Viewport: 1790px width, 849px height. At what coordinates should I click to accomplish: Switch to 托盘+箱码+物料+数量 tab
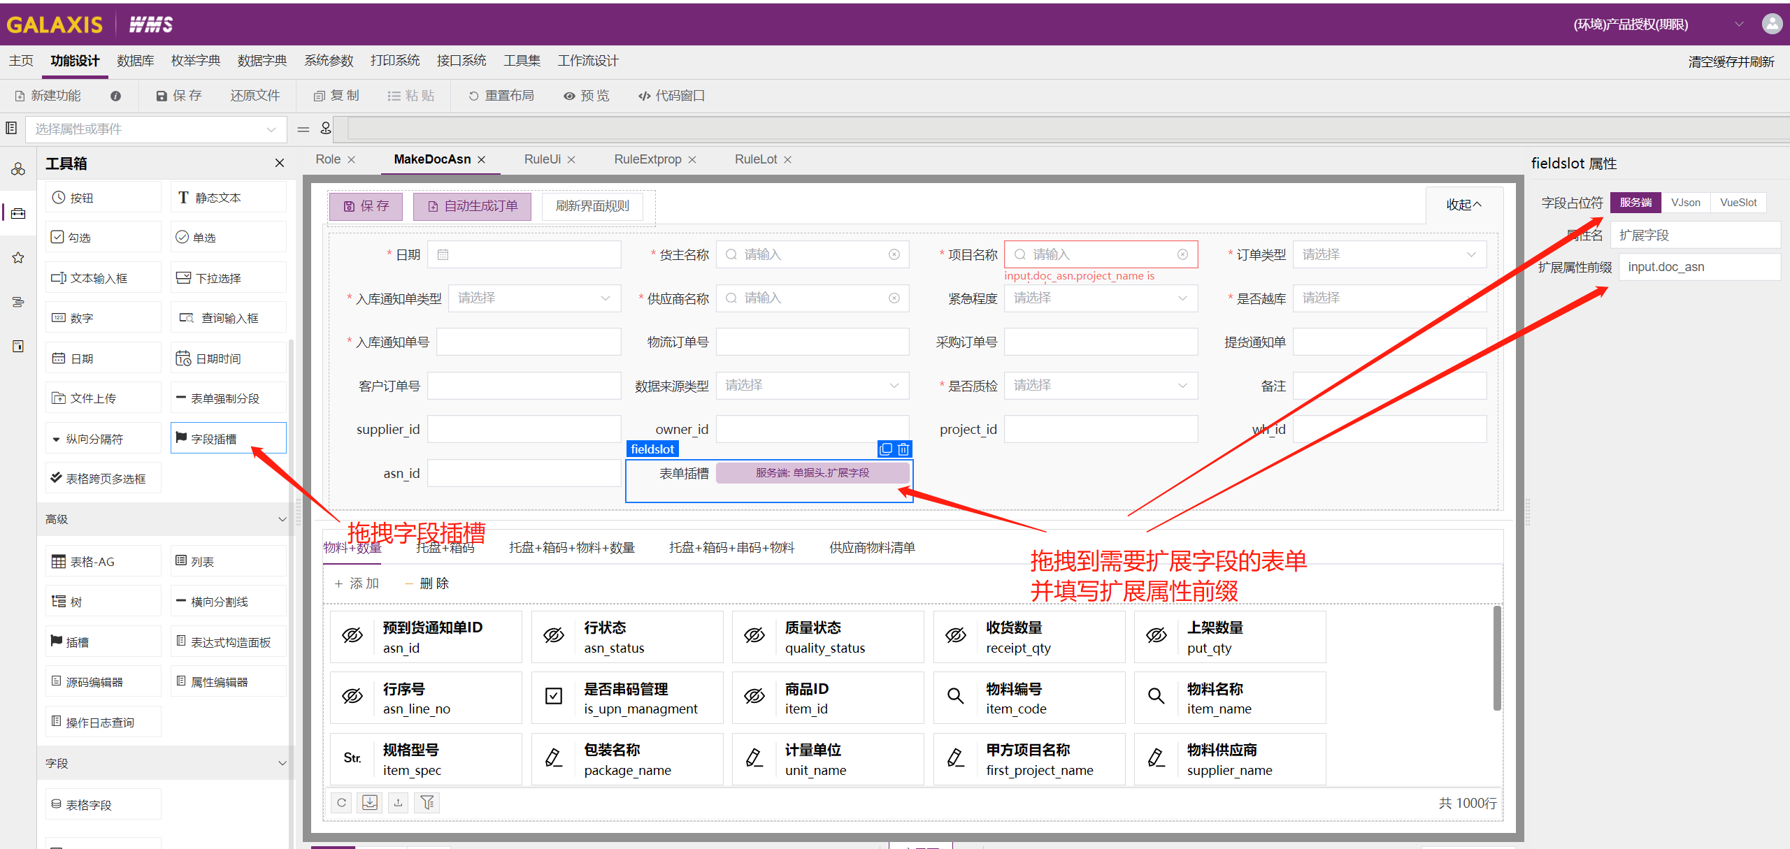coord(572,548)
